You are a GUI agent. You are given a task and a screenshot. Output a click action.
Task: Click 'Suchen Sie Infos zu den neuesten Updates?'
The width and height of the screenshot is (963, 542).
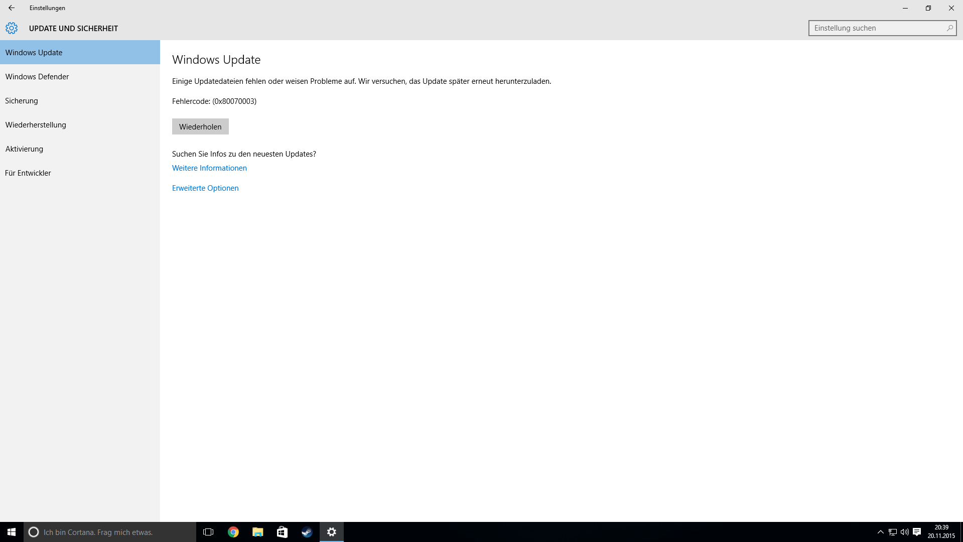[244, 154]
